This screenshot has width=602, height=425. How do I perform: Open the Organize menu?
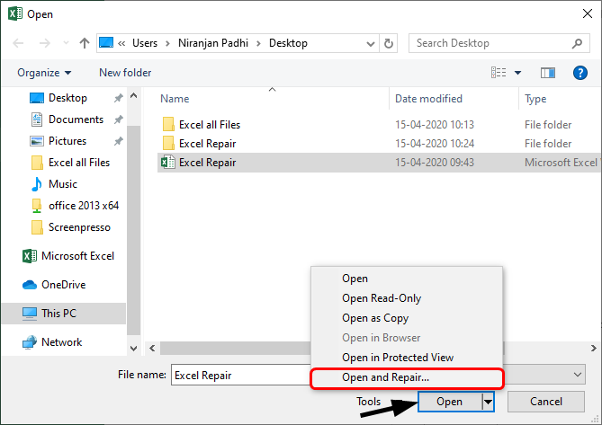click(44, 73)
